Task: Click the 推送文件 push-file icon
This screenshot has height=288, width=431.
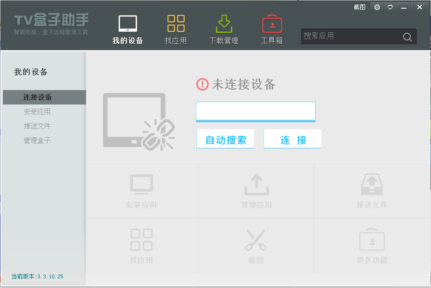Action: [x=371, y=184]
